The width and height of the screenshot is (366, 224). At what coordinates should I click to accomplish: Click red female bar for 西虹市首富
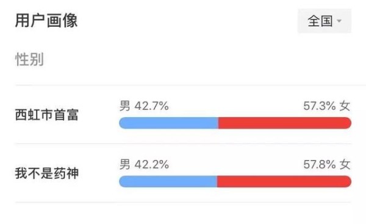pyautogui.click(x=285, y=123)
